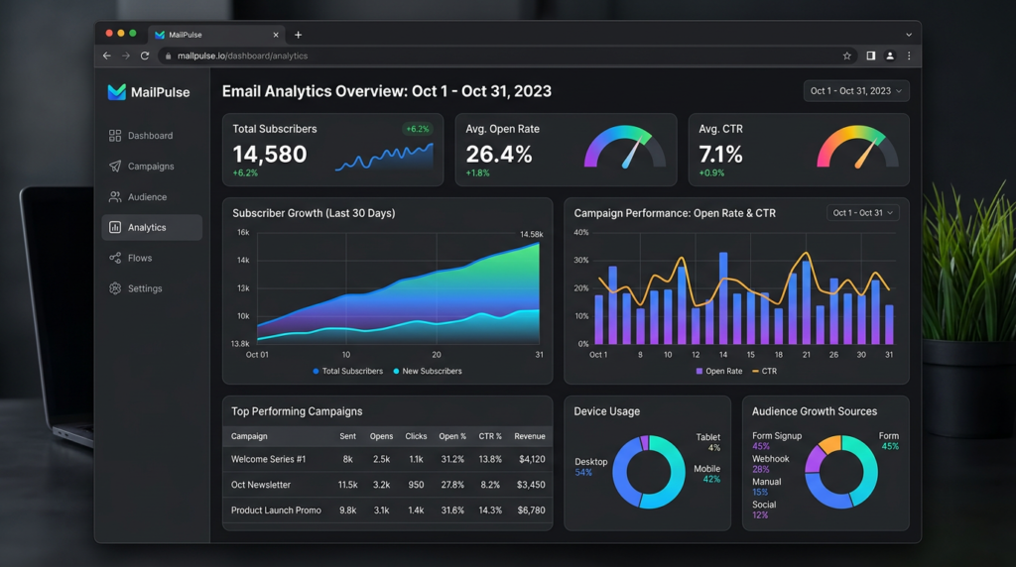The width and height of the screenshot is (1016, 567).
Task: Click the Audience people icon
Action: [115, 197]
